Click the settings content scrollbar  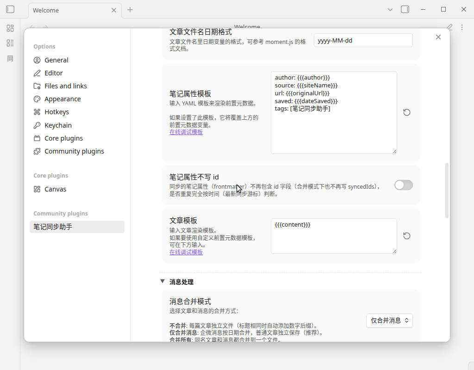(447, 190)
